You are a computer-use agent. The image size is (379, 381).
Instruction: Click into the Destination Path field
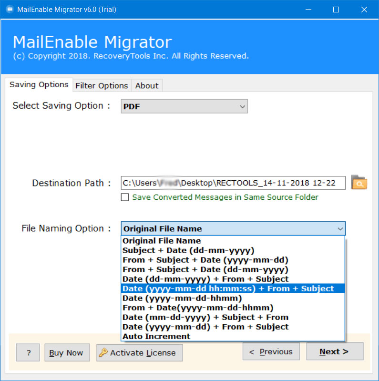pyautogui.click(x=233, y=183)
